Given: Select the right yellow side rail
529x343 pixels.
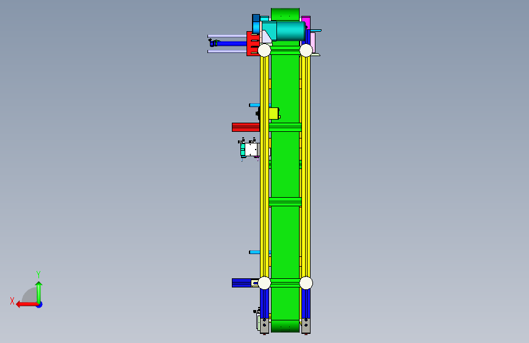Looking at the screenshot, I should point(306,167).
